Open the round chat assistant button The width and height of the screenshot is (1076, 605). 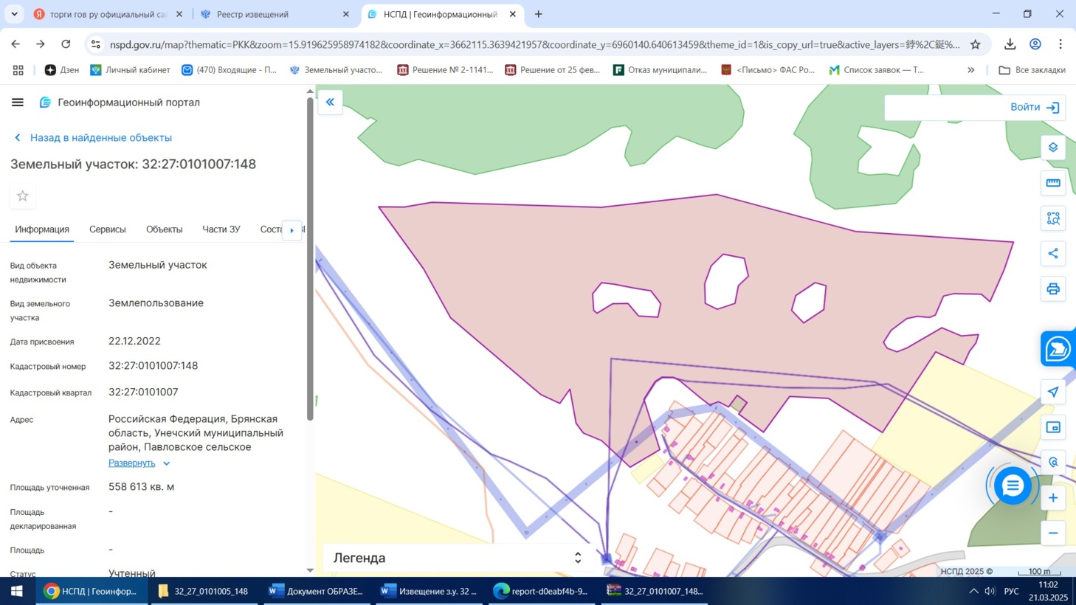click(1012, 485)
